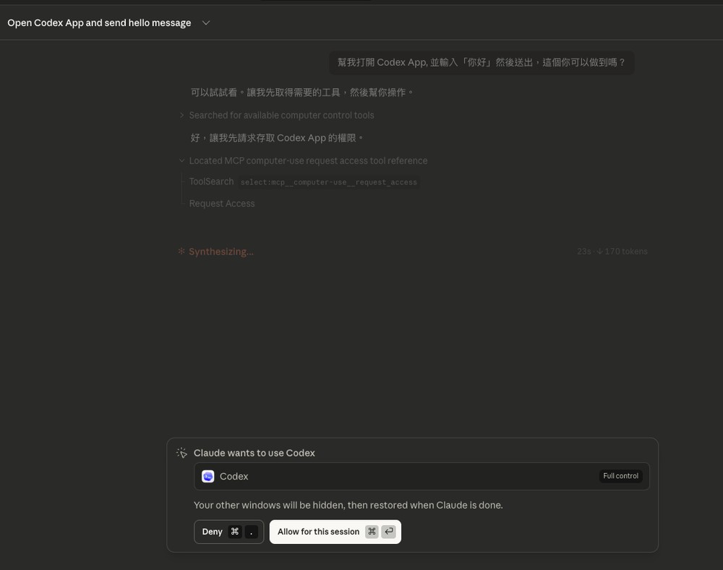
Task: Click the cursor icon beside Claude wants to use Codex
Action: [181, 452]
